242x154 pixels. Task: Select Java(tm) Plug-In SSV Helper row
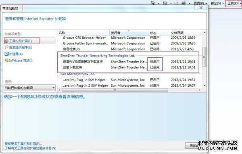point(129,80)
